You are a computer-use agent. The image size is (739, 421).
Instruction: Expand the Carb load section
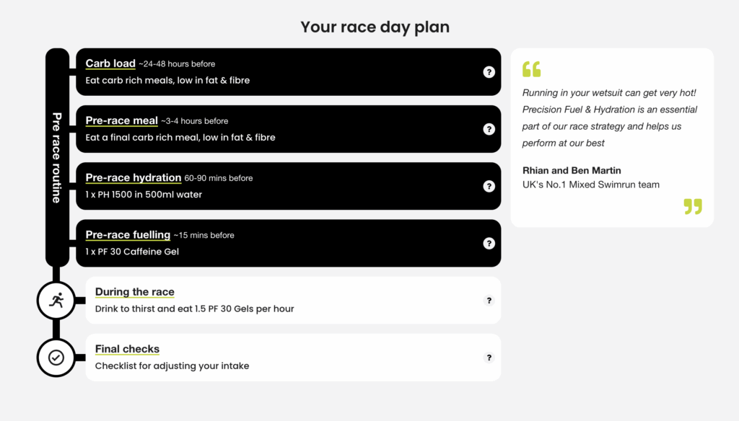pyautogui.click(x=110, y=63)
